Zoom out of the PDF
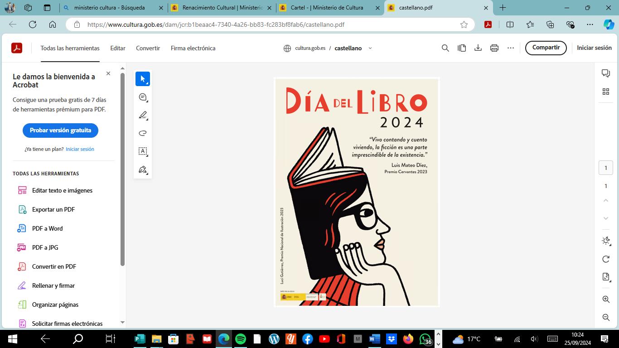 (606, 318)
